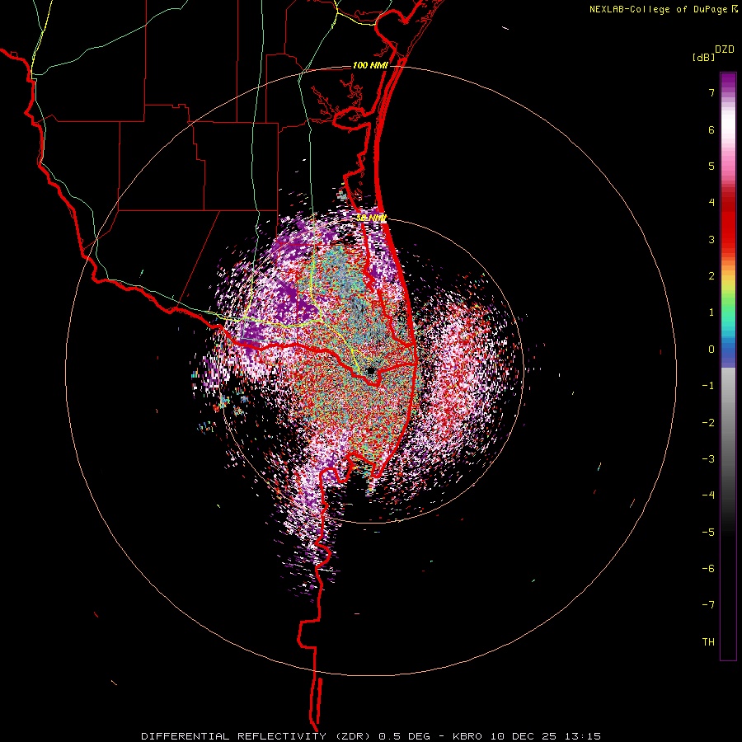
Task: Select the 5 dB value on the color scale
Action: 711,166
